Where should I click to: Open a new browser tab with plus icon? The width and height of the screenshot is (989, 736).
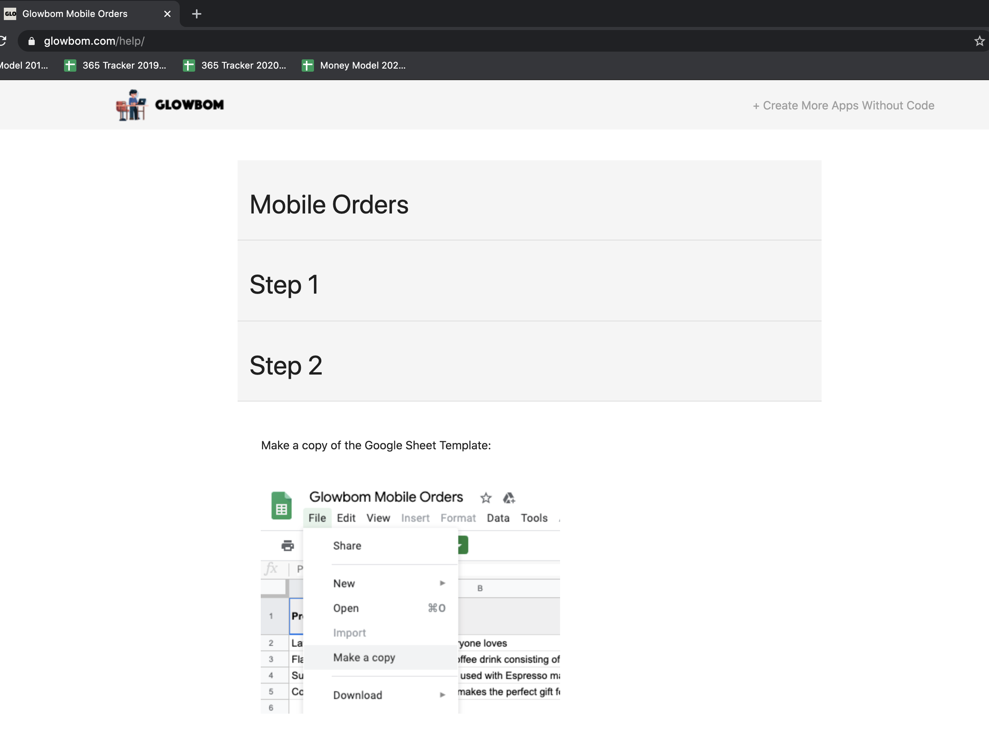pos(196,14)
